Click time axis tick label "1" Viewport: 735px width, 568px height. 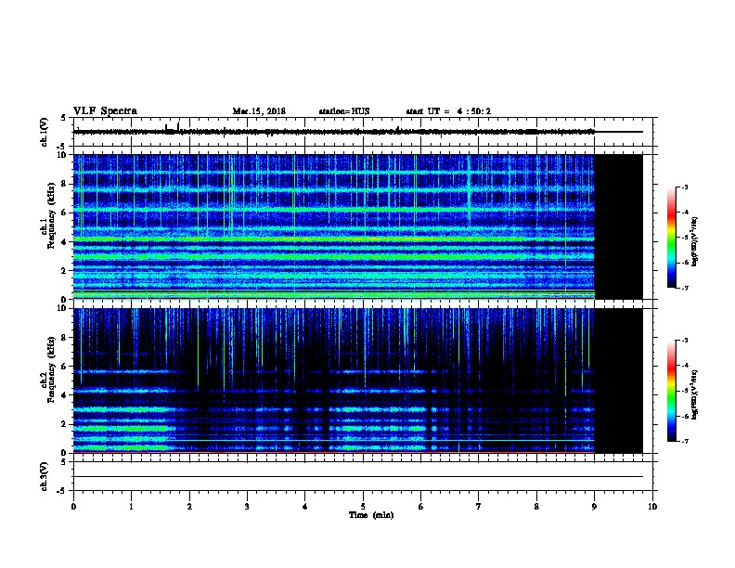click(131, 507)
